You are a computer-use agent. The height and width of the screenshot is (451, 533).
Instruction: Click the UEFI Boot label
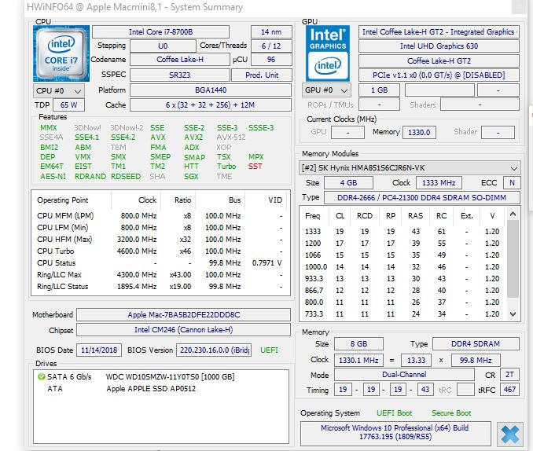[395, 413]
